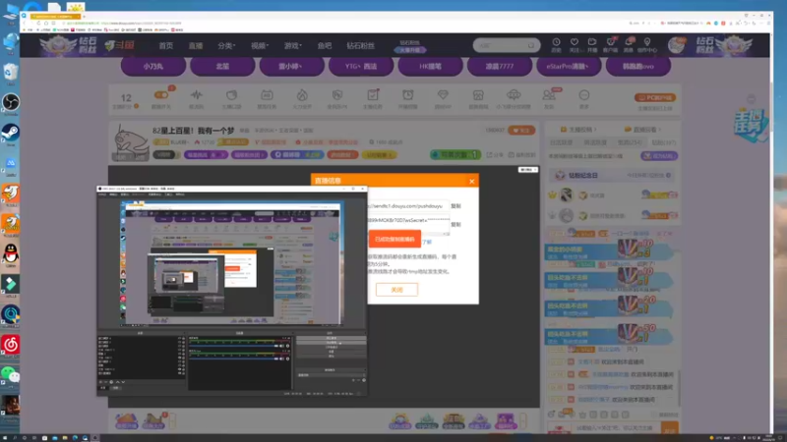Image resolution: width=787 pixels, height=442 pixels.
Task: Click the rtmp address field in the dialog
Action: click(407, 206)
